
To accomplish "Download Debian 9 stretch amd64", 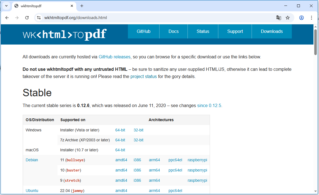I will pos(121,180).
